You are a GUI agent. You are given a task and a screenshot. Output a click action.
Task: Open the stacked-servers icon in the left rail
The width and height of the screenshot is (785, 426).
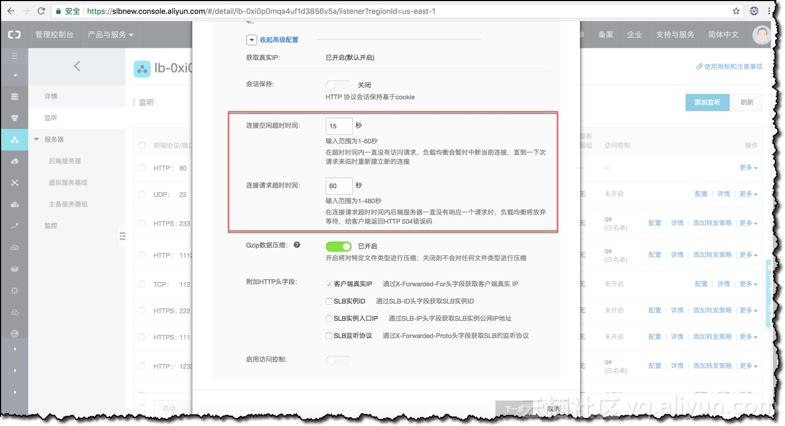click(15, 97)
